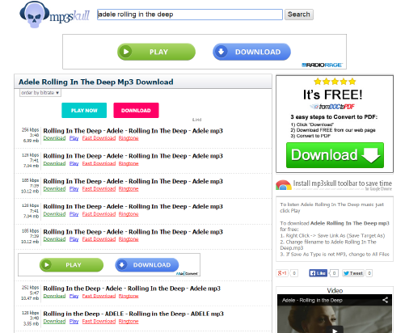Click Fast Download for first 128 kbps track
Viewport: 405px width, 333px height.
pos(99,163)
